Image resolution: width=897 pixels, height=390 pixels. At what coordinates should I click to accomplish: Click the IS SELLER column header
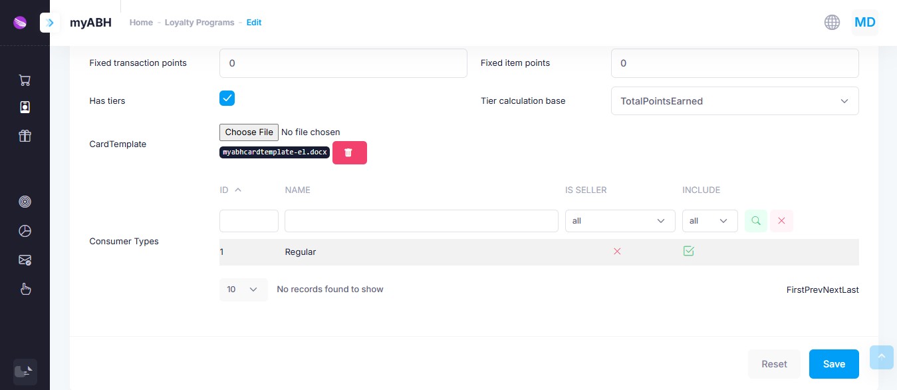point(586,190)
